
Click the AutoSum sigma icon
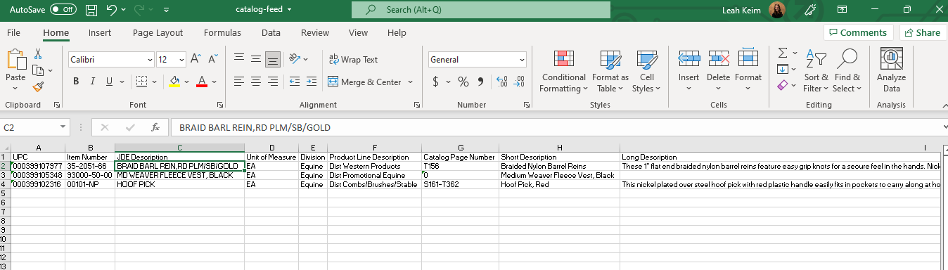(x=783, y=53)
